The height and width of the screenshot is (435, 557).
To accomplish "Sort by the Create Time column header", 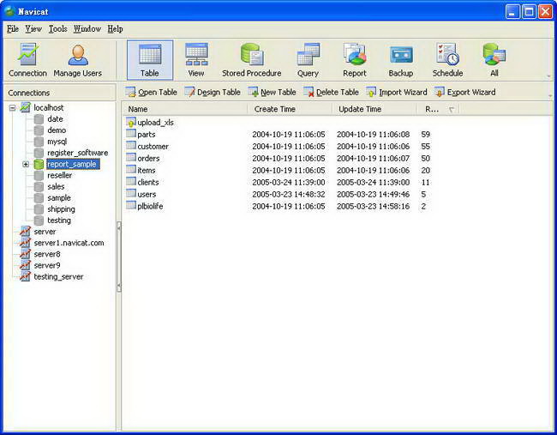I will click(x=278, y=110).
